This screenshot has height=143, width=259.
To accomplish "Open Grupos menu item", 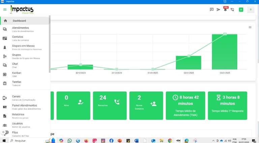I will (x=25, y=56).
